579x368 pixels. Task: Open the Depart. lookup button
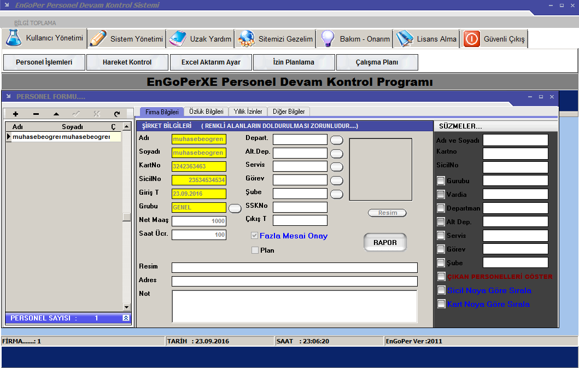pyautogui.click(x=336, y=140)
